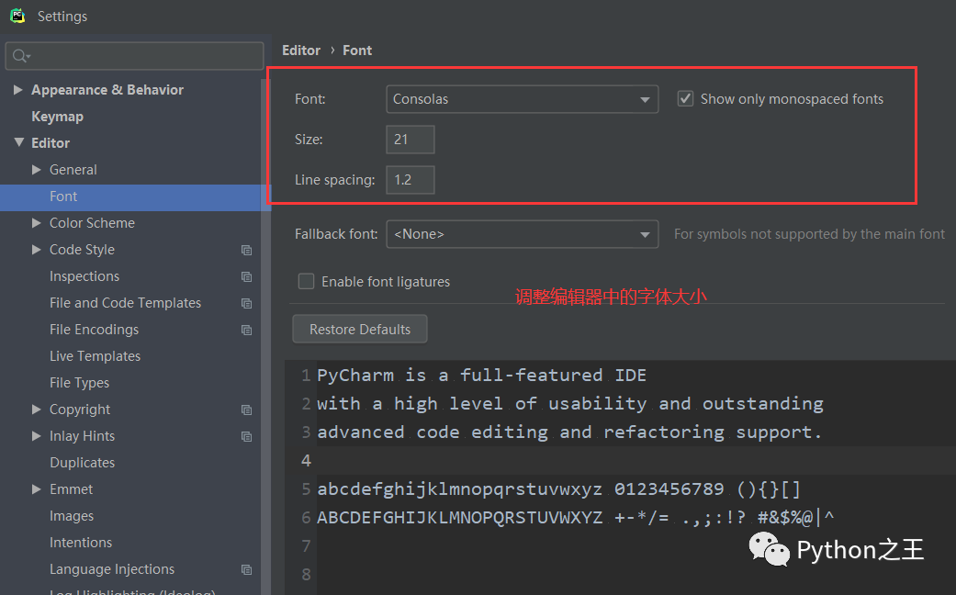Open Inspections settings page
Viewport: 956px width, 595px height.
pos(84,276)
